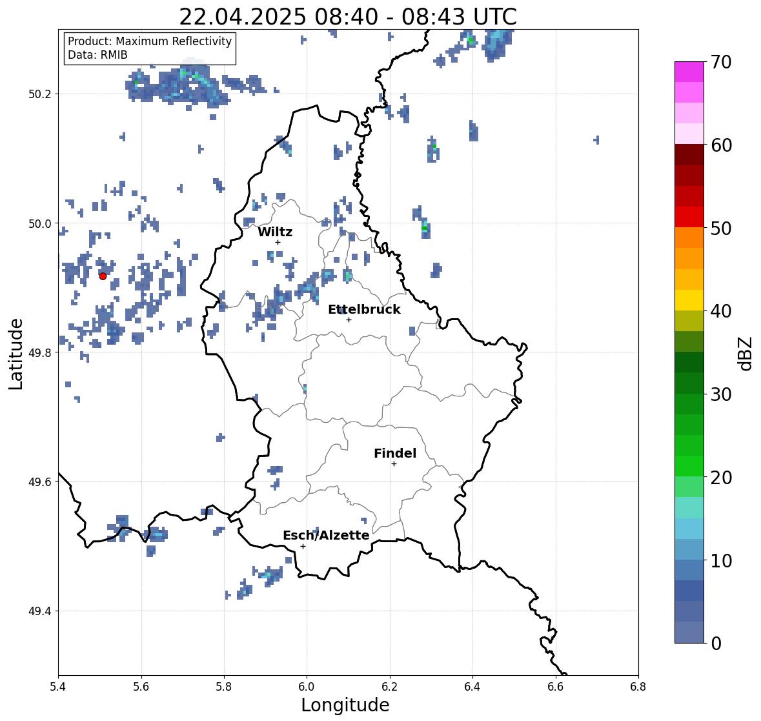
Task: Select the Wiltz city label
Action: click(x=275, y=232)
